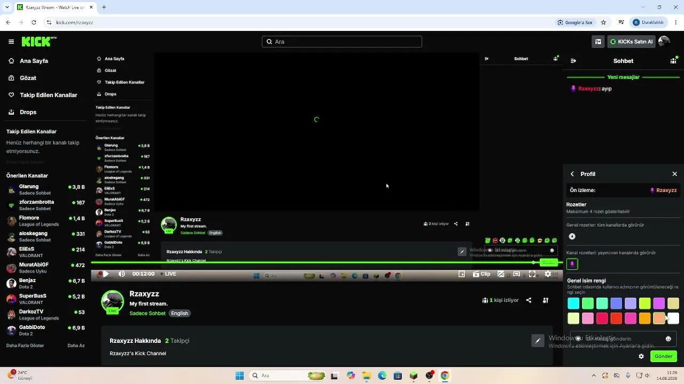The width and height of the screenshot is (684, 384).
Task: Open the gift inventory icon in header
Action: (598, 42)
